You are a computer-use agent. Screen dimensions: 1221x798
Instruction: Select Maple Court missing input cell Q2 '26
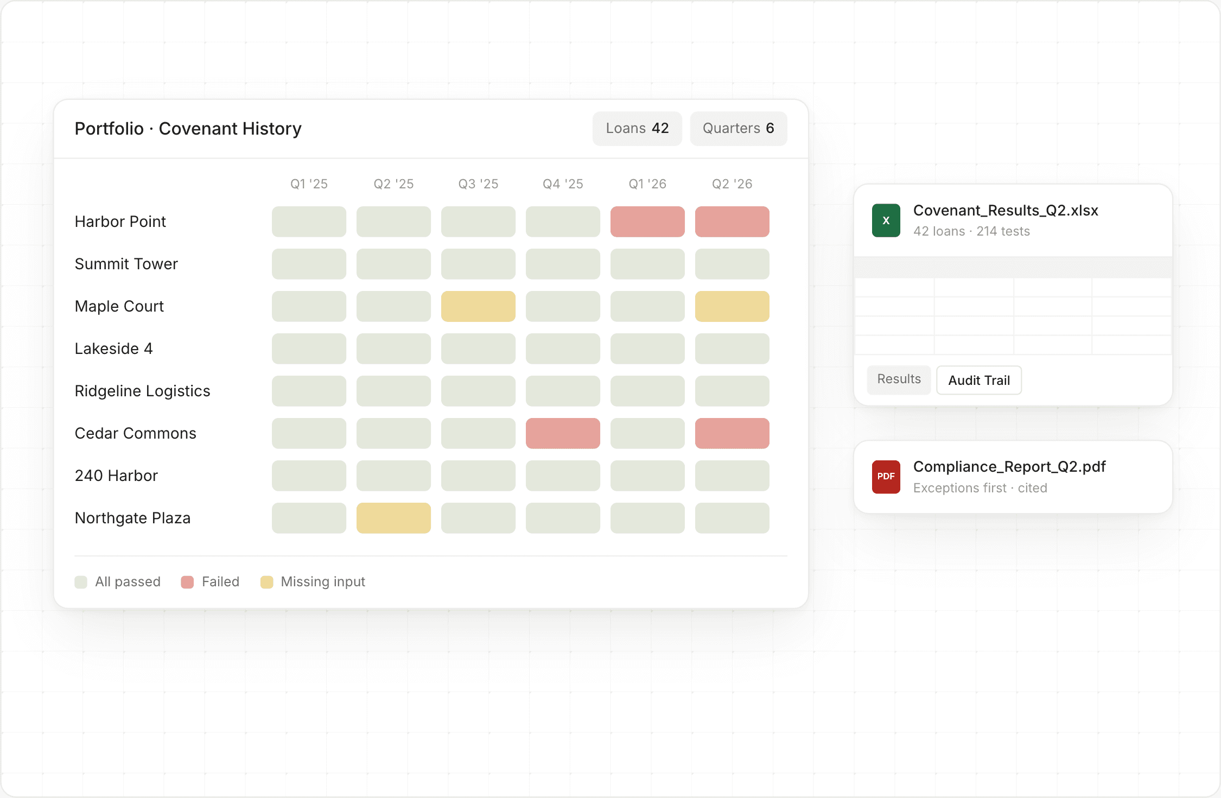pos(732,306)
